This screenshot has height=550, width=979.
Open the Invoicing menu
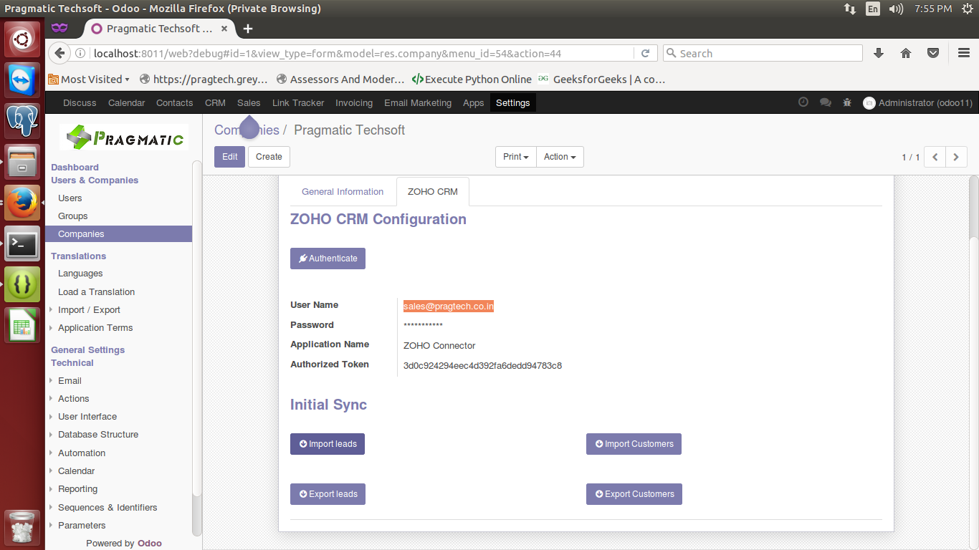pos(354,102)
